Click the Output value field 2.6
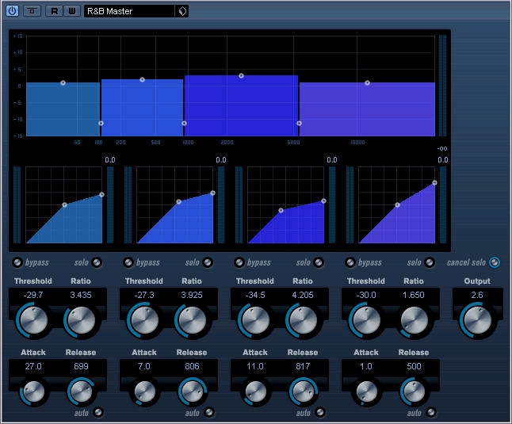Screen dimensions: 512x424 477,295
